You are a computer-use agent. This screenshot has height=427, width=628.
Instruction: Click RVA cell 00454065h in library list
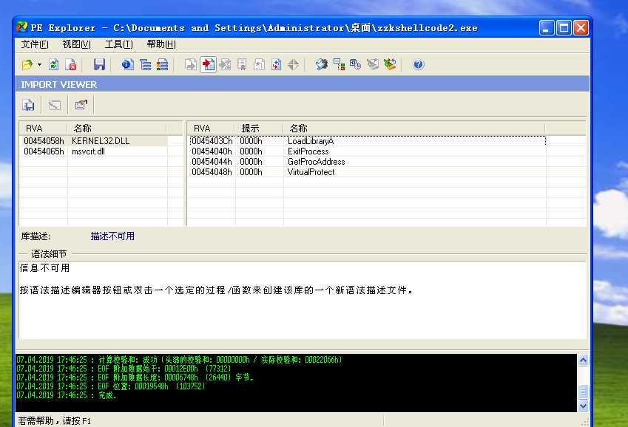44,151
